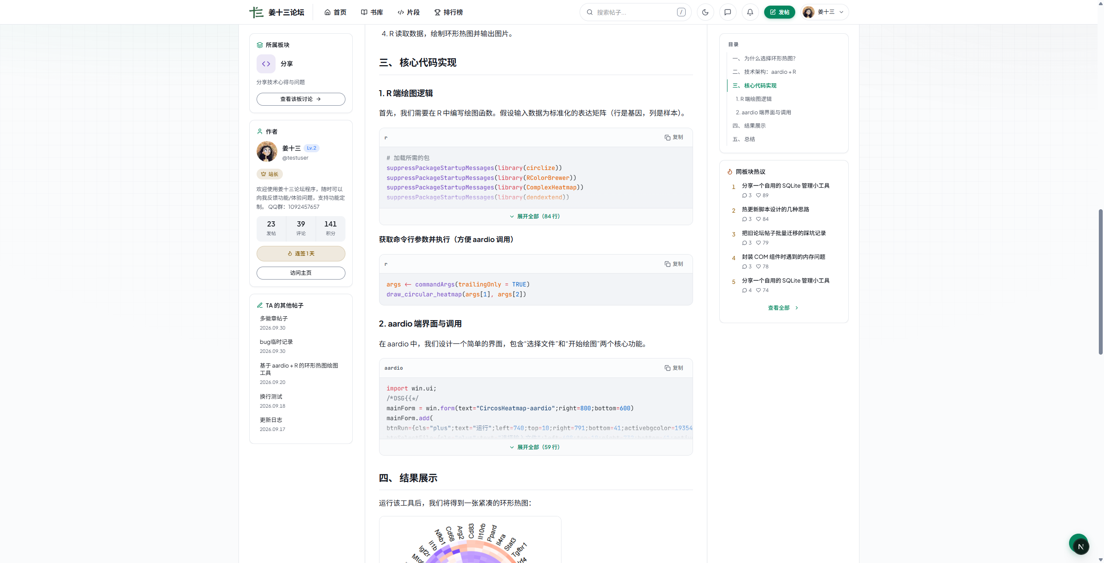Click the 同板块热议 flame icon

pyautogui.click(x=730, y=172)
